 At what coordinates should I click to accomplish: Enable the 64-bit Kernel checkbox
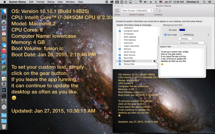click(x=120, y=52)
